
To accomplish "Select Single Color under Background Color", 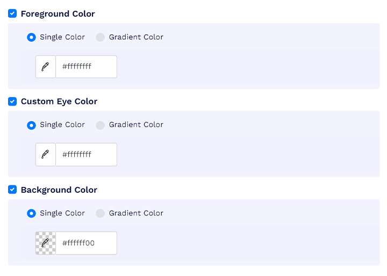I will point(31,213).
